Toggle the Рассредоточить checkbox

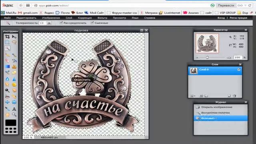(61, 23)
